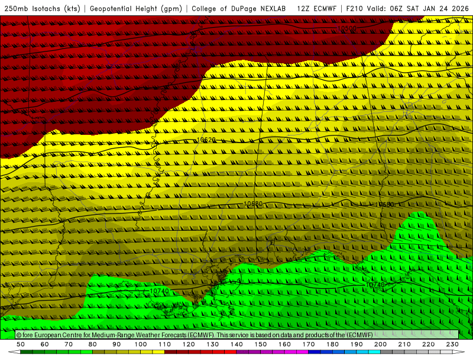Click the 110 knot legend value
The height and width of the screenshot is (355, 473).
165,344
